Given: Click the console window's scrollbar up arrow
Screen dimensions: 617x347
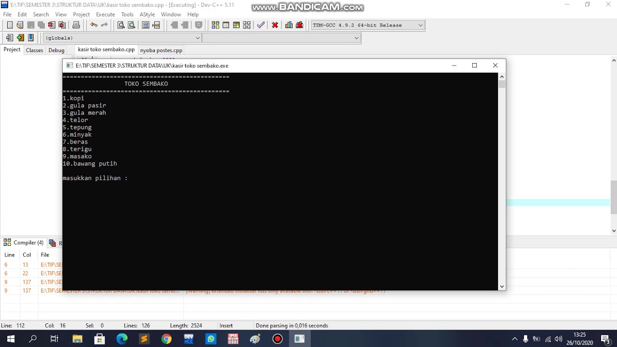Looking at the screenshot, I should tap(502, 77).
